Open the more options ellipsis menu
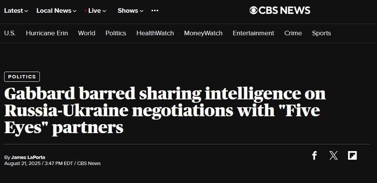This screenshot has height=183, width=377. [155, 10]
